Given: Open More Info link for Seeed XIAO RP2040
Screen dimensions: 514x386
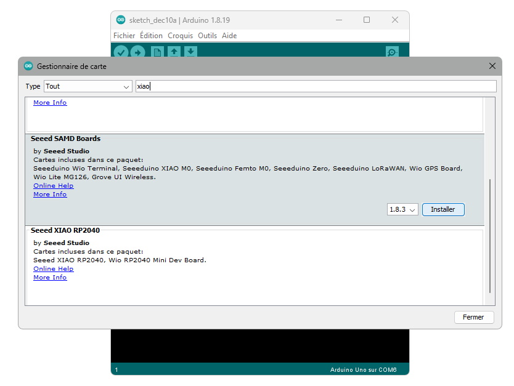Looking at the screenshot, I should point(50,277).
